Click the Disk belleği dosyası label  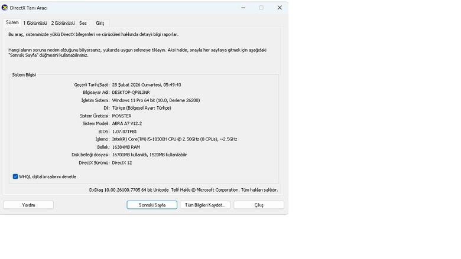point(90,155)
